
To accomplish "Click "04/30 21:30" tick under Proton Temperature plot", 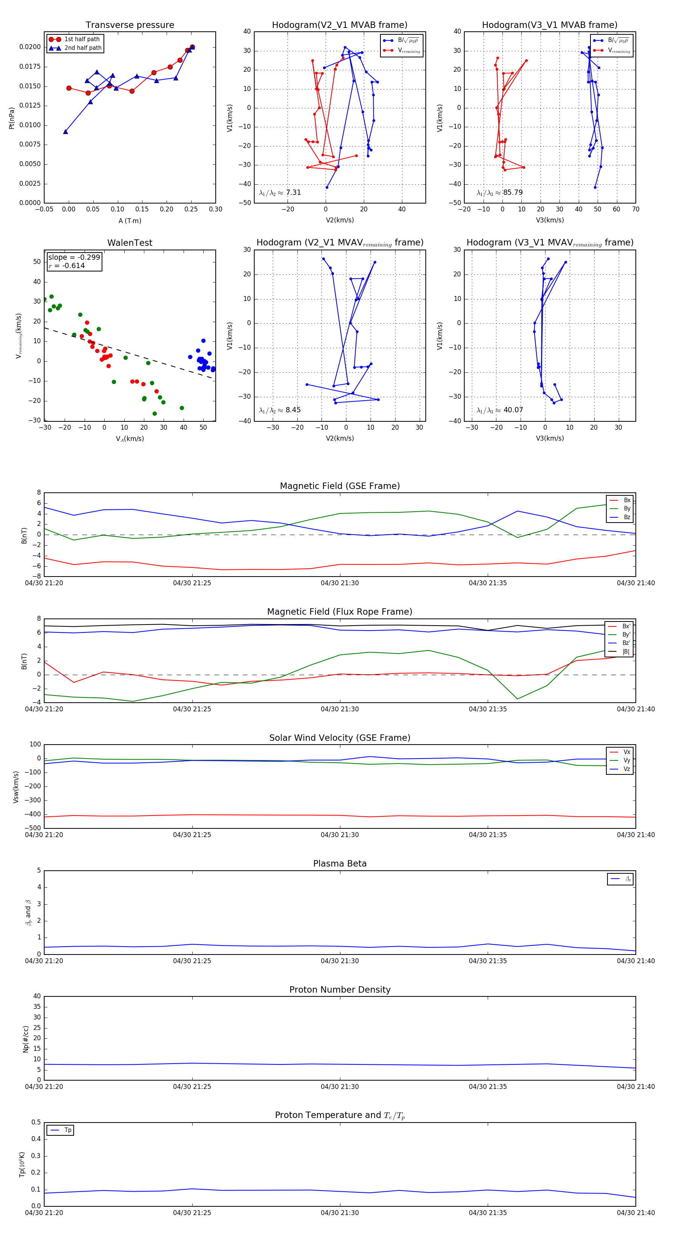I will (x=340, y=1213).
